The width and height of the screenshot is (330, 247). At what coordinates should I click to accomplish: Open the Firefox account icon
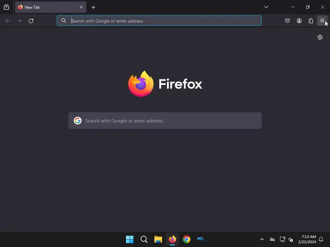click(x=299, y=21)
